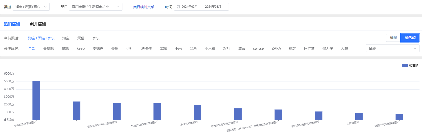422x136 pixels.
Task: Click the 华为京东自营官方旗舰店 bar
Action: (238, 114)
